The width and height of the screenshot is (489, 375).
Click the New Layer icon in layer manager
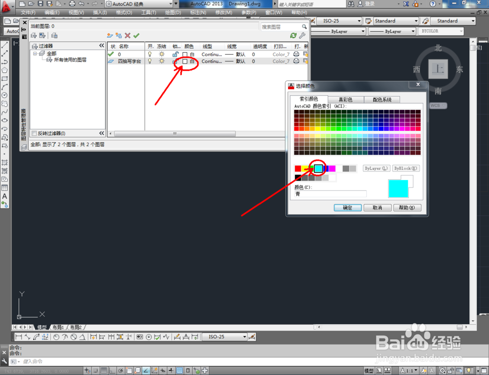(x=110, y=36)
